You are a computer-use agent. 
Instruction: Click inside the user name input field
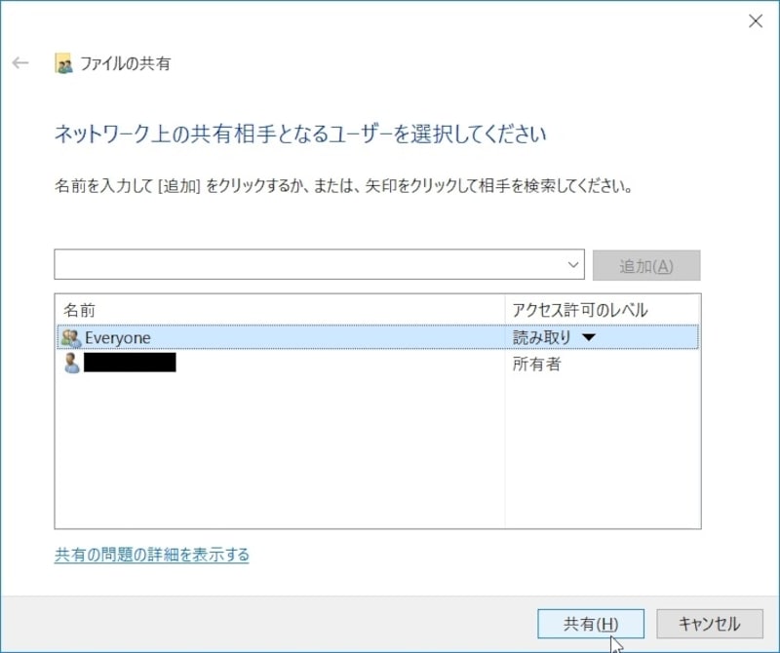(292, 263)
